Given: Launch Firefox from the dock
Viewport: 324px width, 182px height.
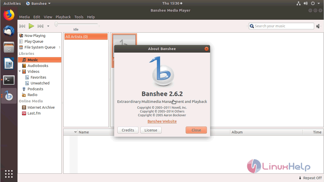Looking at the screenshot, I should point(9,15).
